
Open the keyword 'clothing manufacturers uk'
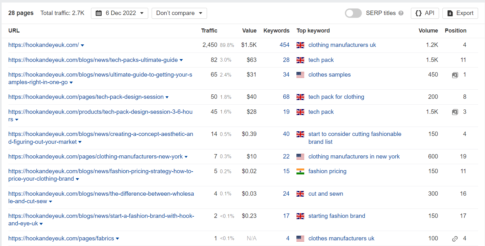[x=342, y=45]
